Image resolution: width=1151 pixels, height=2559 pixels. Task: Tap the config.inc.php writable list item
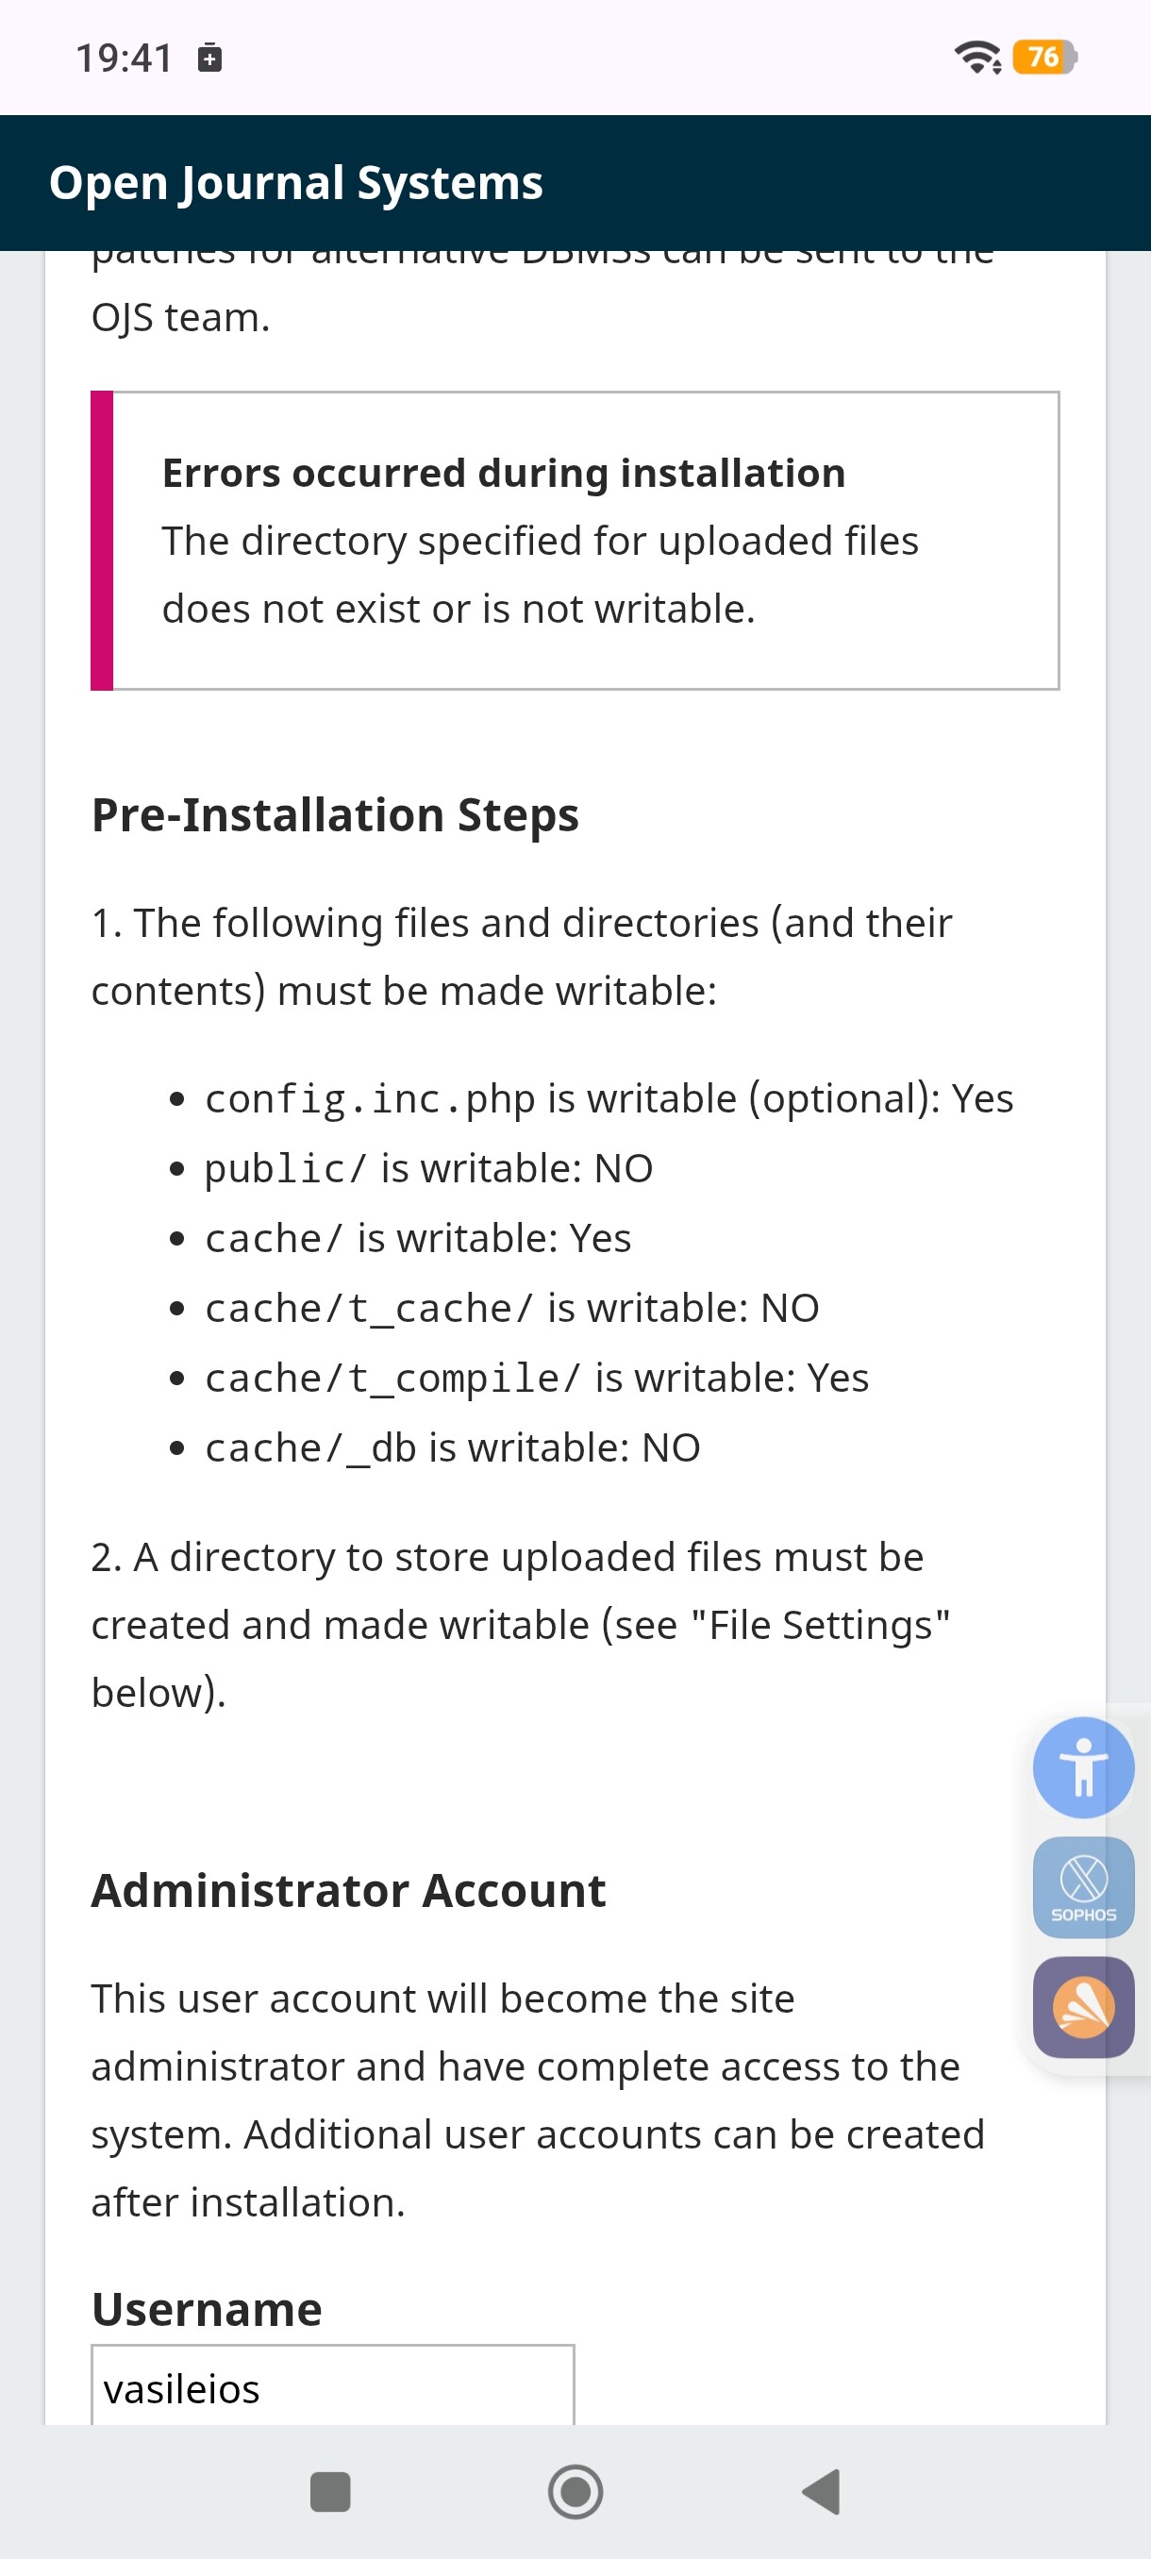(x=608, y=1098)
